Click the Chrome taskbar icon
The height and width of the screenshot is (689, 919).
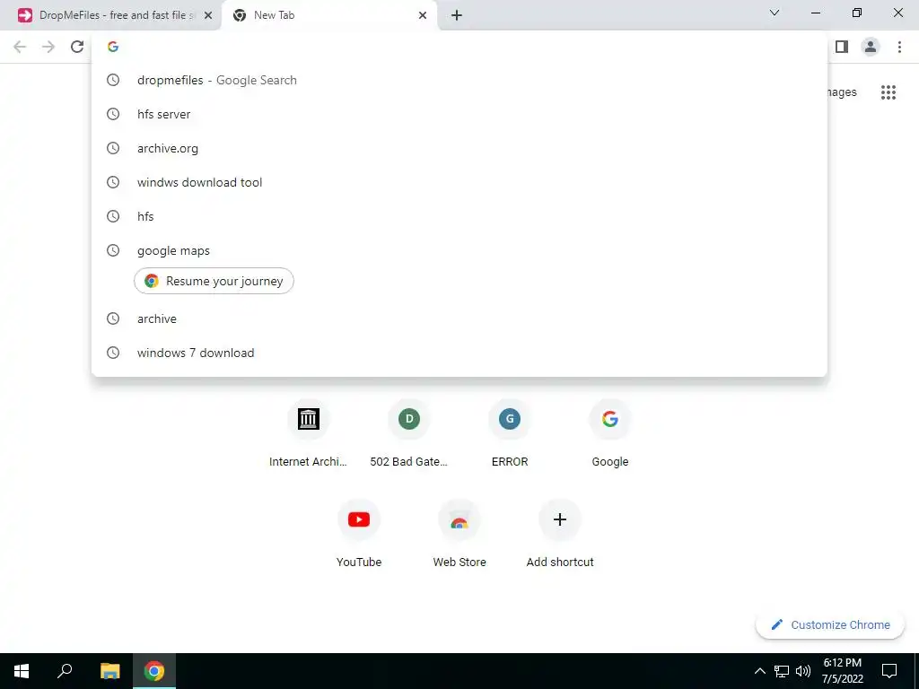click(x=154, y=671)
